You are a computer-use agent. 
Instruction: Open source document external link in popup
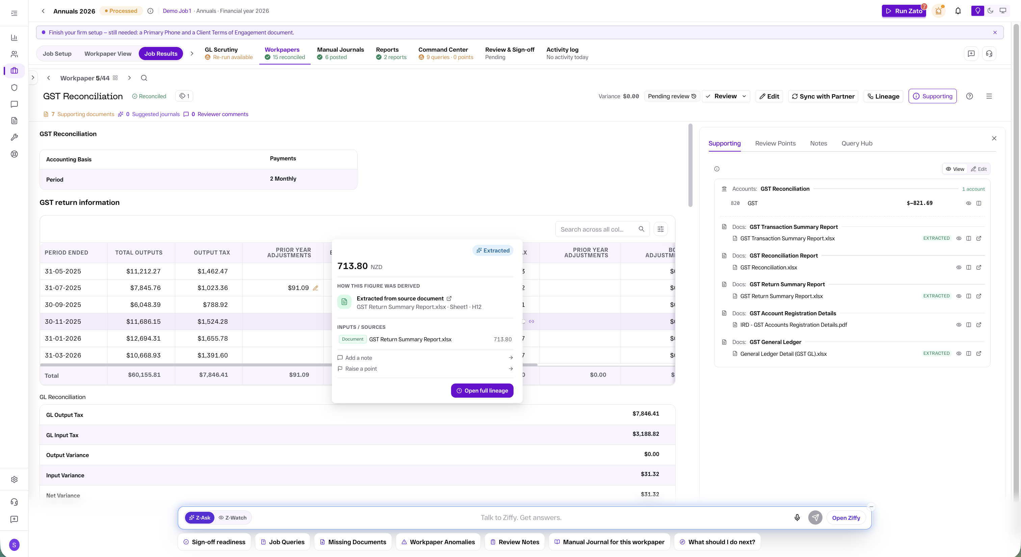[449, 298]
